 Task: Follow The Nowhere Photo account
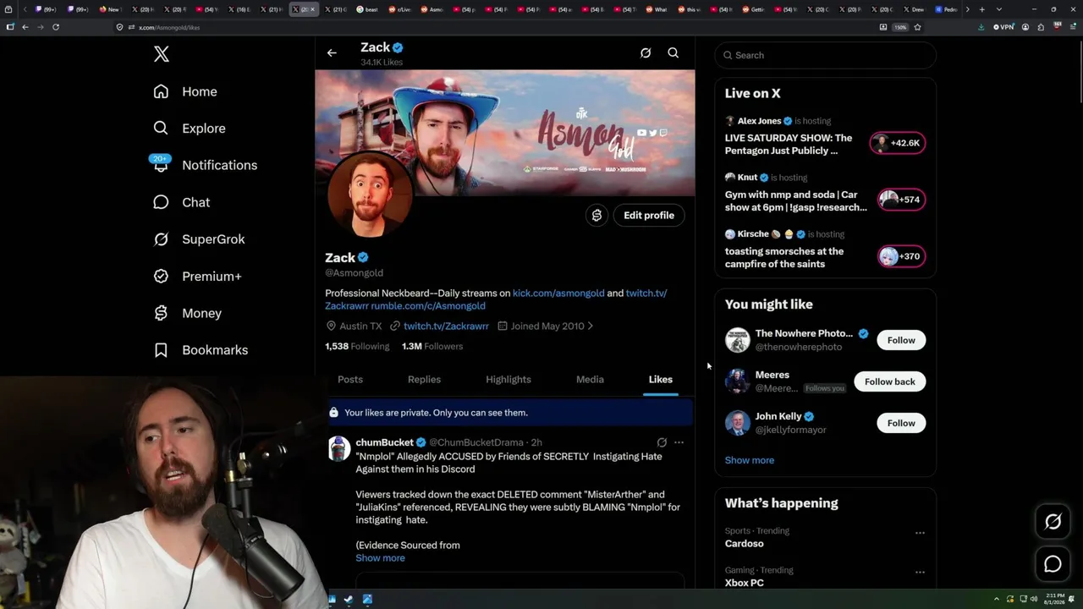coord(901,340)
